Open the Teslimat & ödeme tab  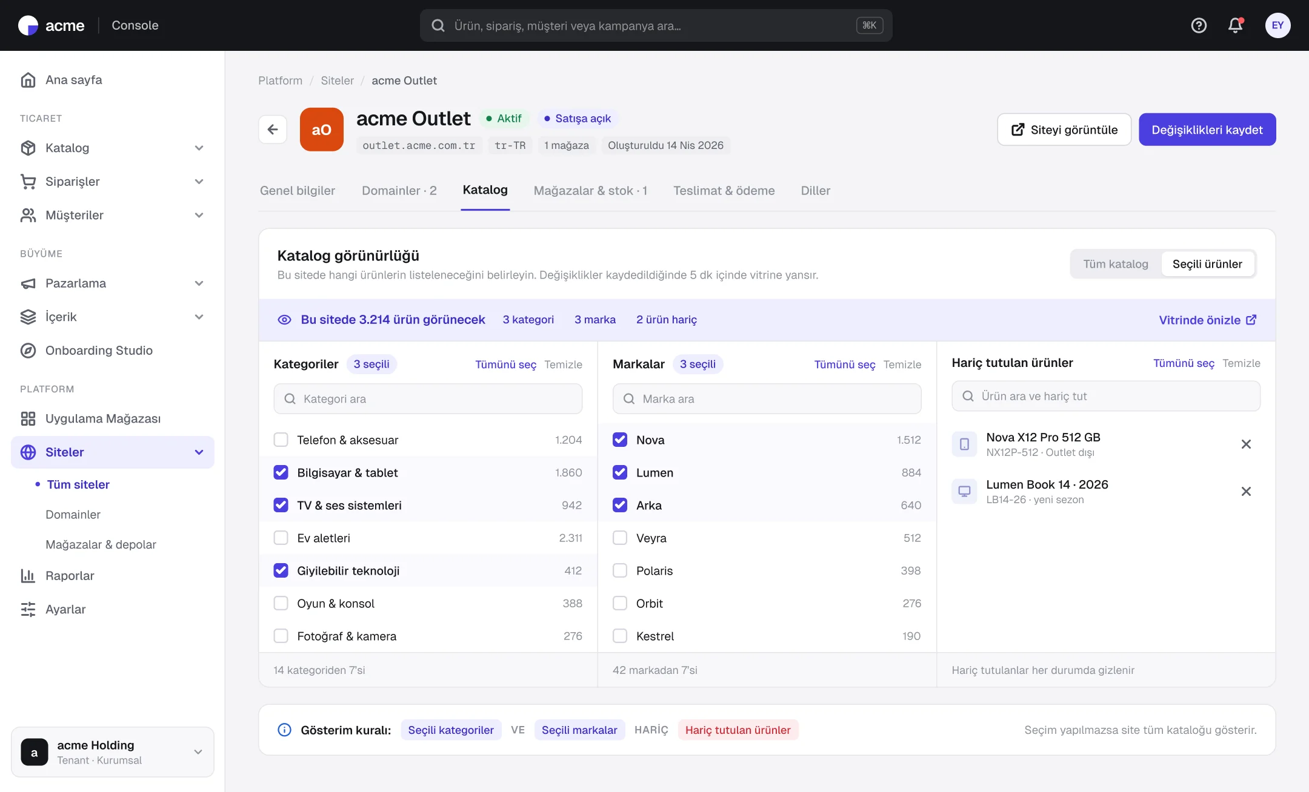724,191
